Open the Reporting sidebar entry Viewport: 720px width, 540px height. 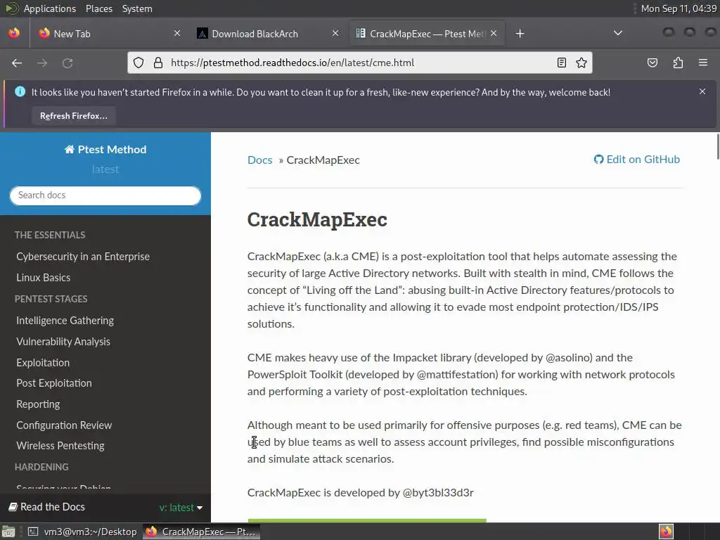[x=38, y=404]
